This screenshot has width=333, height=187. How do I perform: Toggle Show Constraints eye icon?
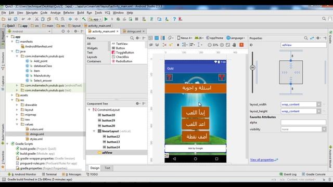(x=151, y=45)
